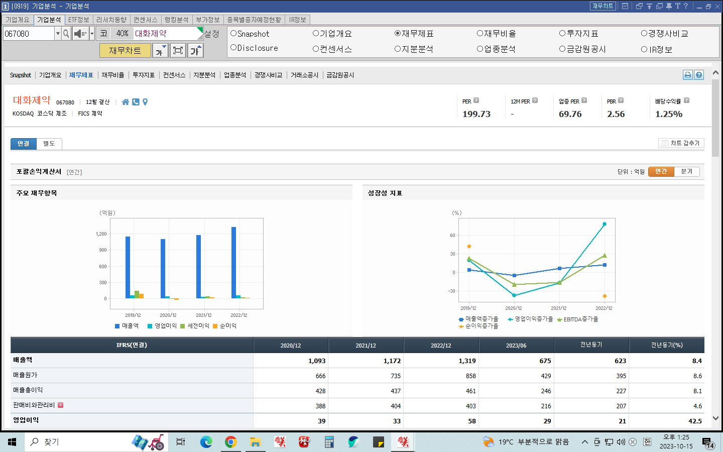Open the question mark help in title bar

coord(686,6)
